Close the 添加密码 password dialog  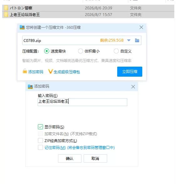133,87
